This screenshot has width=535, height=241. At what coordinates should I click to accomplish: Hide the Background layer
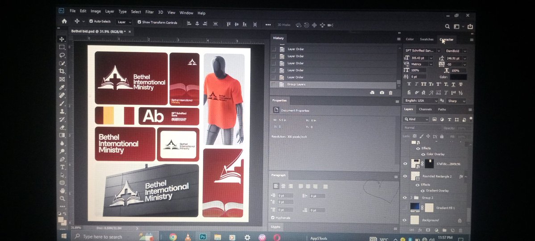click(405, 220)
